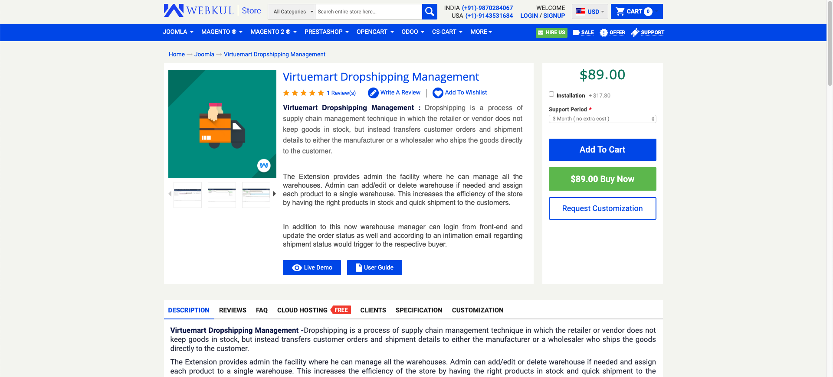Viewport: 833px width, 377px height.
Task: Open the shopping cart icon
Action: coord(620,12)
